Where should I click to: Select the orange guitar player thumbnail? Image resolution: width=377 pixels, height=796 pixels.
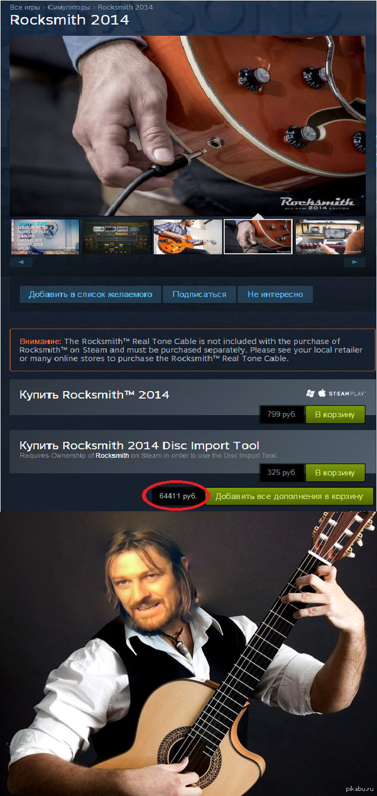pos(188,236)
